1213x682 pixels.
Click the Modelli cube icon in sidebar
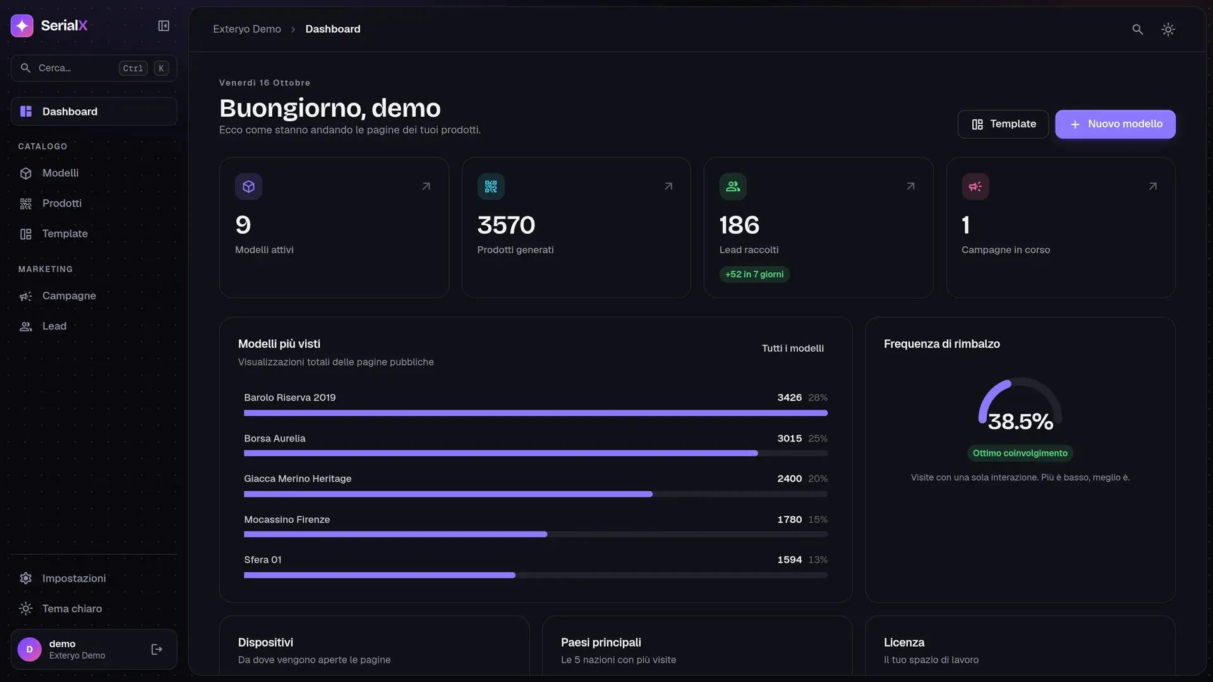coord(26,173)
